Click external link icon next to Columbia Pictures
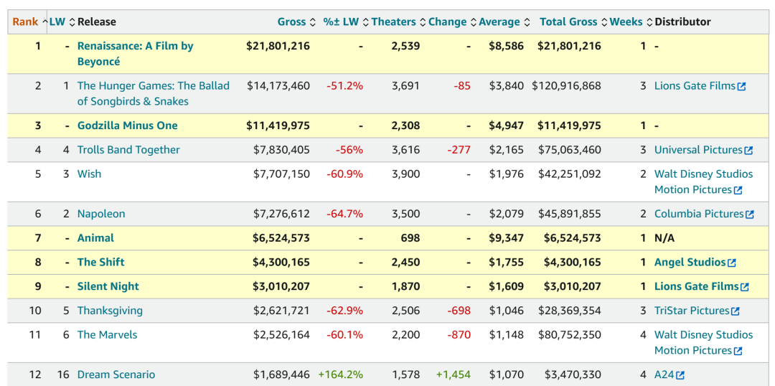 pos(749,215)
